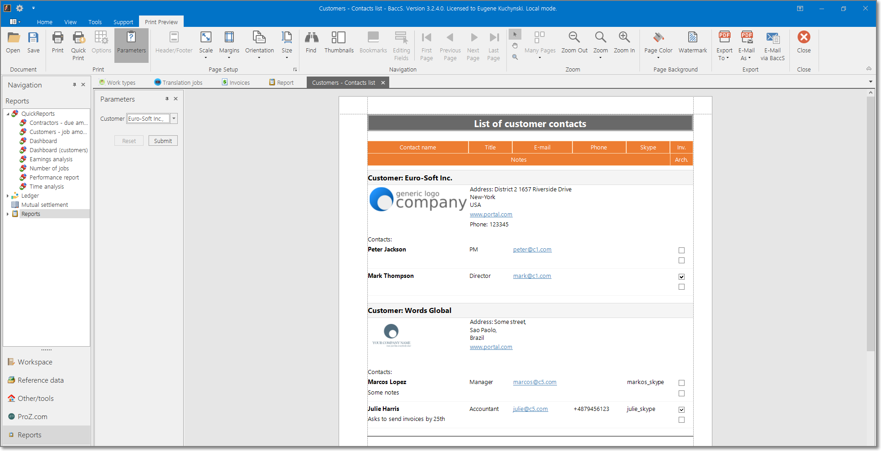Open Dashboard quick report
This screenshot has height=451, width=881.
(43, 141)
